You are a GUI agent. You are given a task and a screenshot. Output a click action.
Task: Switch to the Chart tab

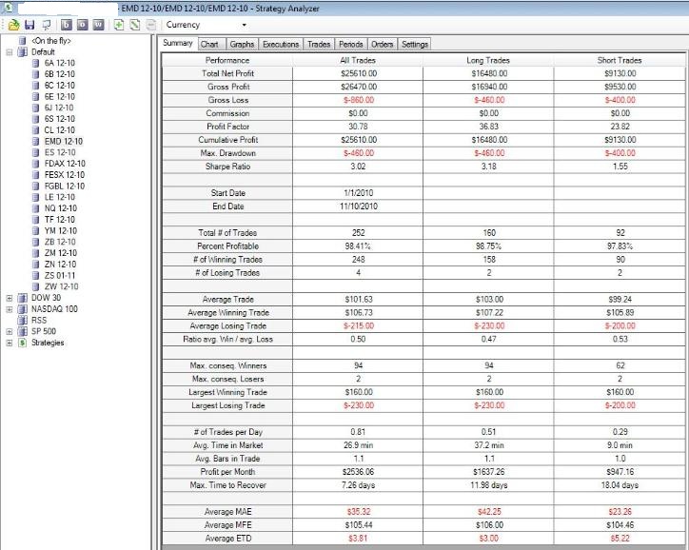[x=209, y=45]
